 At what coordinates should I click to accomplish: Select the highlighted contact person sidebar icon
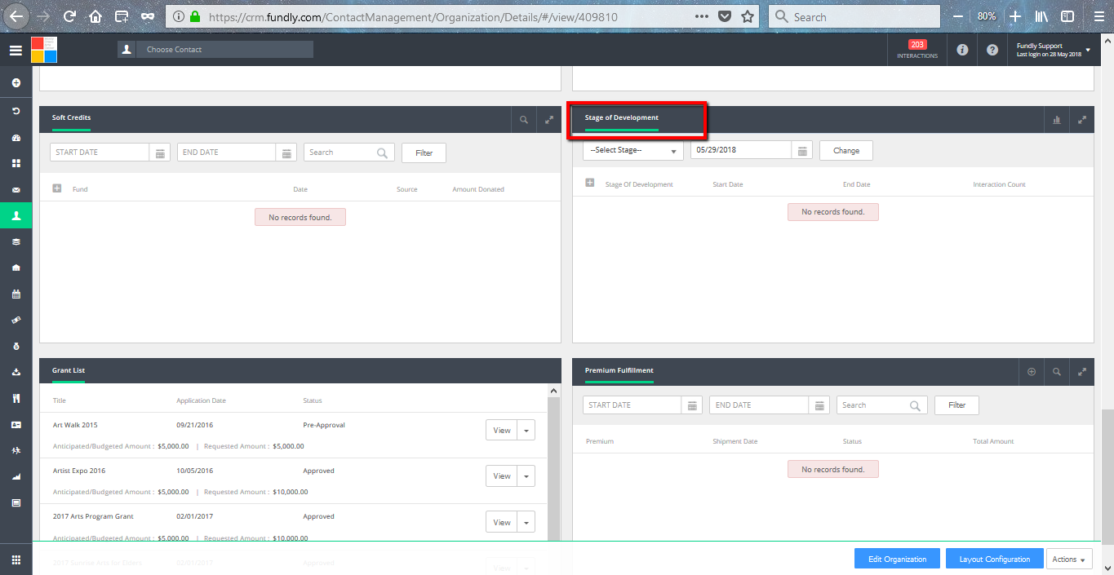pyautogui.click(x=16, y=216)
